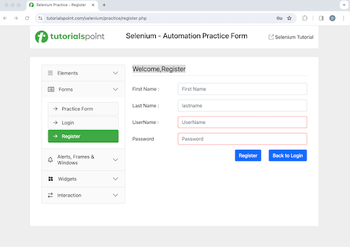Open the extensions puzzle icon
The width and height of the screenshot is (350, 247).
305,18
